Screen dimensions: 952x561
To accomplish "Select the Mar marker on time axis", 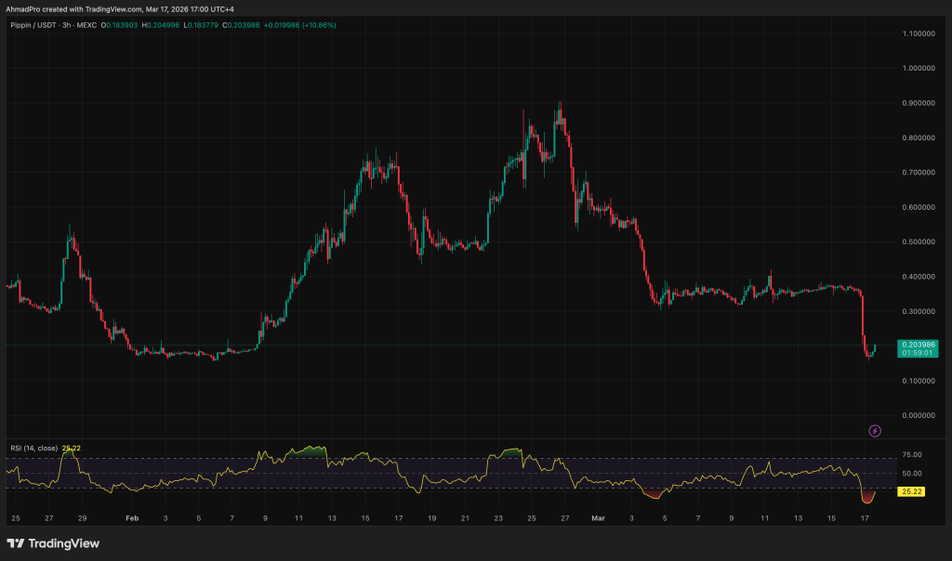I will point(600,516).
